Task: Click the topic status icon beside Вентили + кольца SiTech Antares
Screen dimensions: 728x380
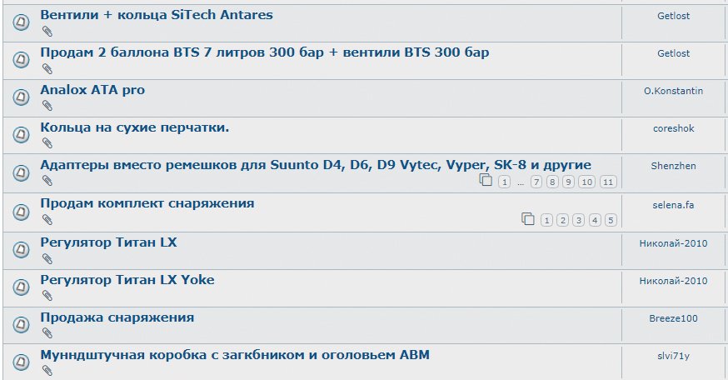Action: coord(21,22)
